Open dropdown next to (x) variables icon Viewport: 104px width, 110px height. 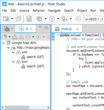click(x=33, y=37)
